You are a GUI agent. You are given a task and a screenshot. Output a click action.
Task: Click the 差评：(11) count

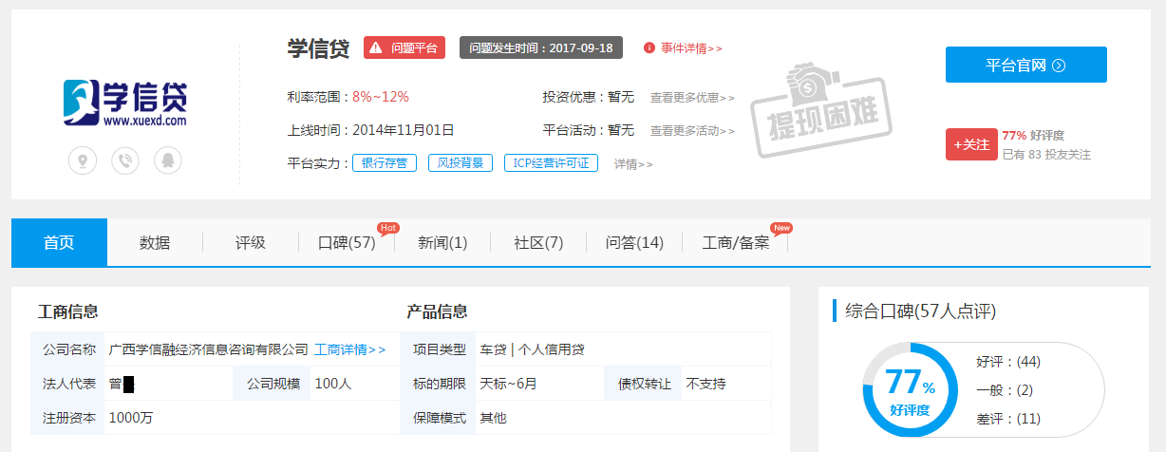(x=1008, y=419)
